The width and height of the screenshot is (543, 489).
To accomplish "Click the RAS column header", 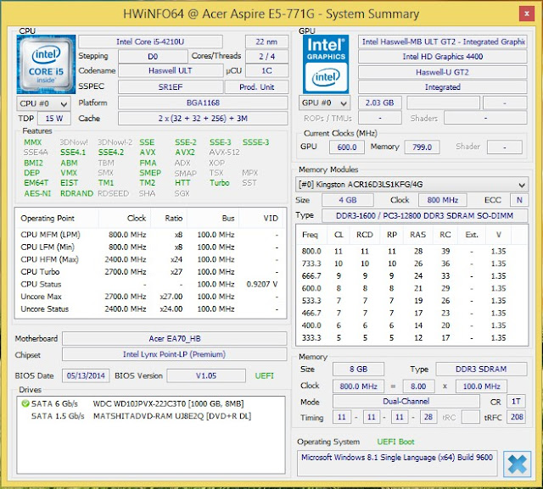I will coord(418,235).
